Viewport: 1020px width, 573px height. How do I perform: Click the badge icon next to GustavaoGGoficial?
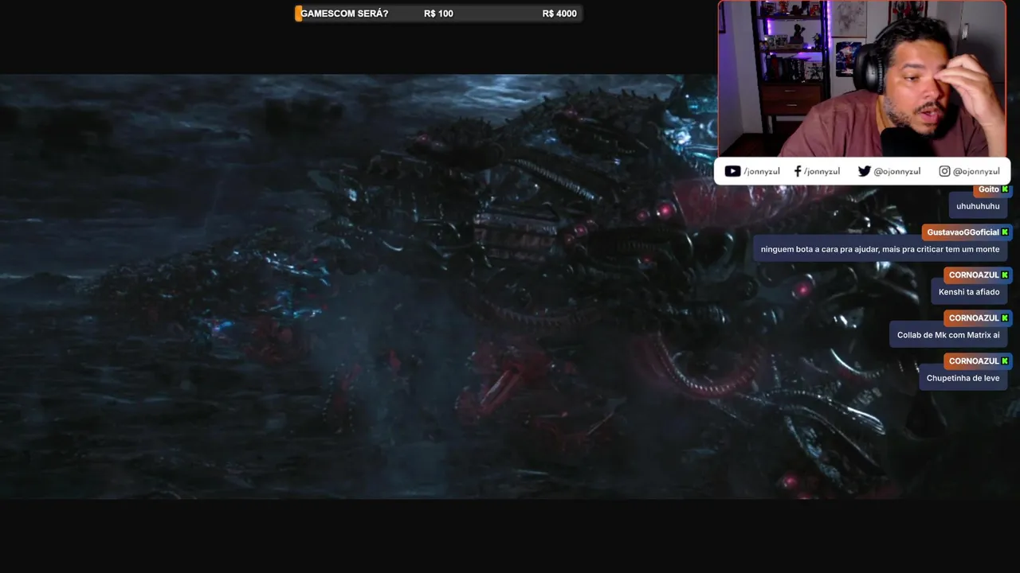point(1005,232)
